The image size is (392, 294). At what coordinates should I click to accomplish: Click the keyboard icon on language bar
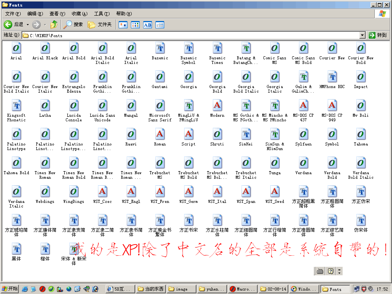click(x=320, y=271)
